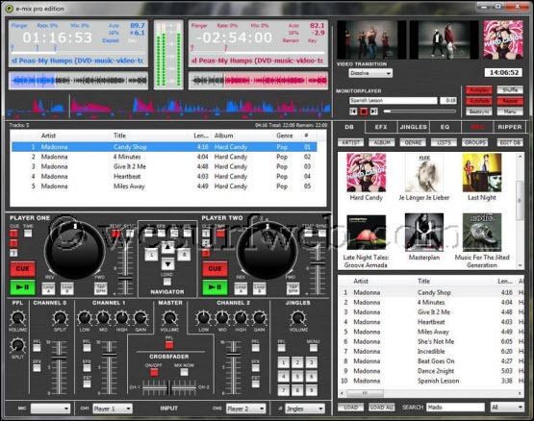Click Channel 1 GAIN knob
Viewport: 534px width, 421px height.
click(140, 318)
